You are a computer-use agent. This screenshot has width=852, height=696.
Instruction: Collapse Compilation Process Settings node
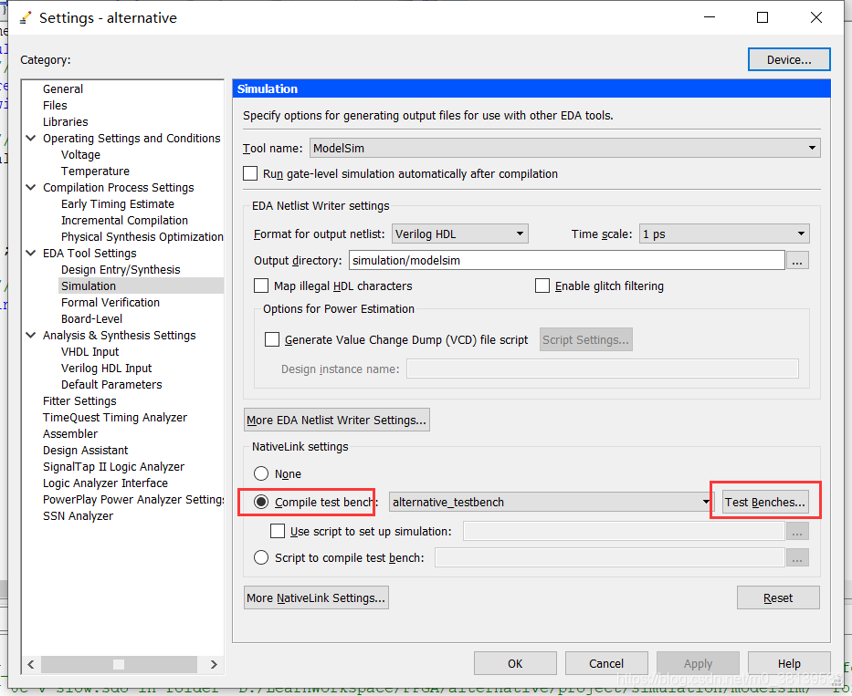(x=31, y=187)
